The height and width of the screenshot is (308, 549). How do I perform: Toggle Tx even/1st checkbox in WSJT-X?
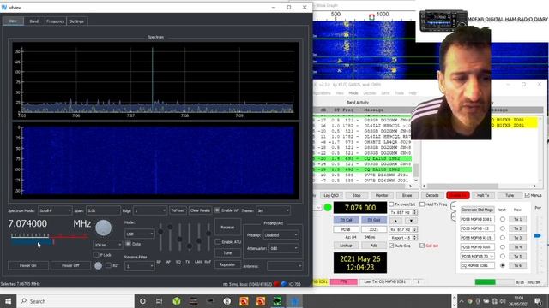point(391,204)
